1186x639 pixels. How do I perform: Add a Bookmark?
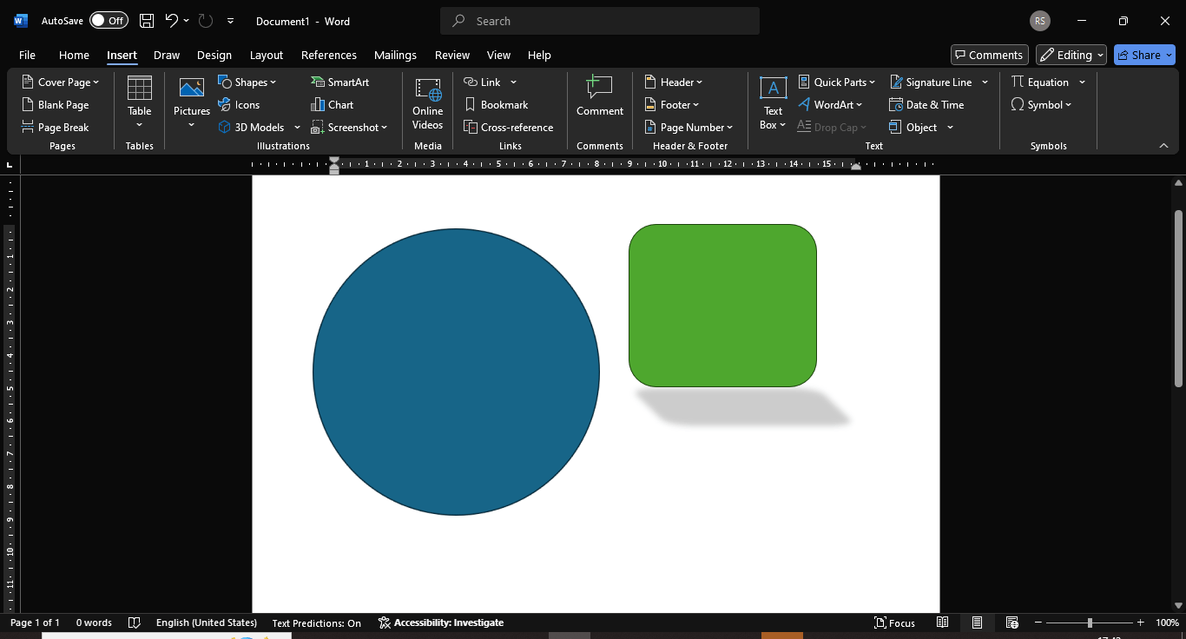coord(496,104)
